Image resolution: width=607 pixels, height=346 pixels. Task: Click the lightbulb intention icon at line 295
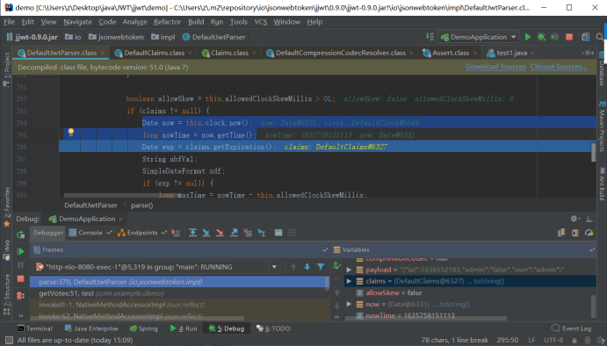point(71,132)
